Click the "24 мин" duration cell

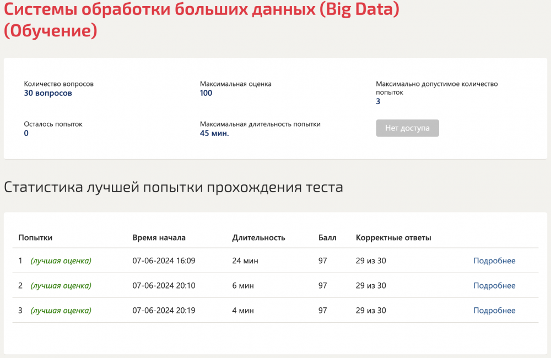pos(245,261)
